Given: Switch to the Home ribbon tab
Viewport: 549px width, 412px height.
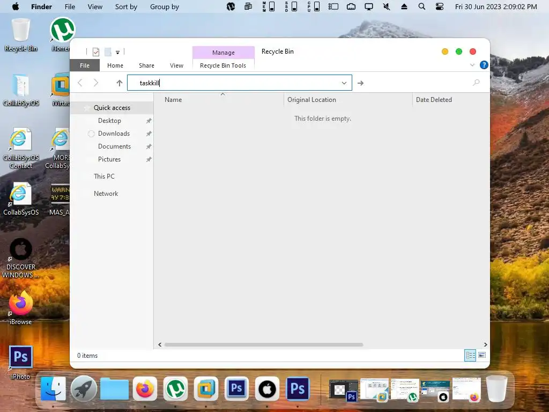Looking at the screenshot, I should click(115, 65).
